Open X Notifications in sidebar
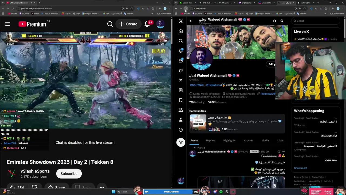The height and width of the screenshot is (195, 346). pyautogui.click(x=181, y=51)
